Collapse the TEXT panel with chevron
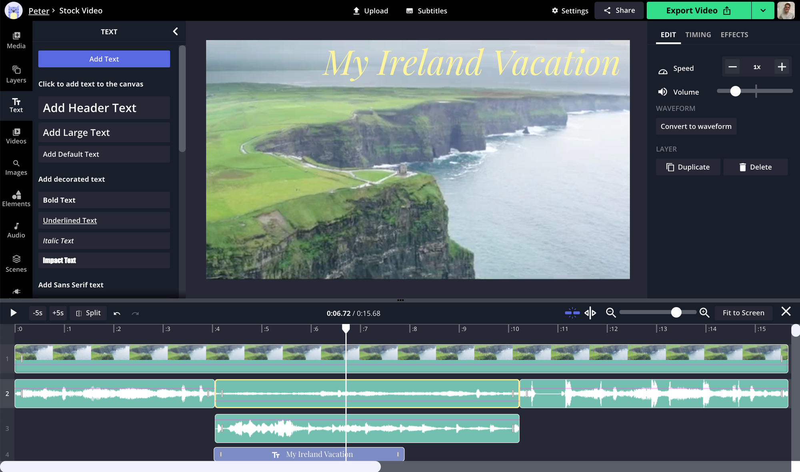This screenshot has height=472, width=800. (x=175, y=32)
